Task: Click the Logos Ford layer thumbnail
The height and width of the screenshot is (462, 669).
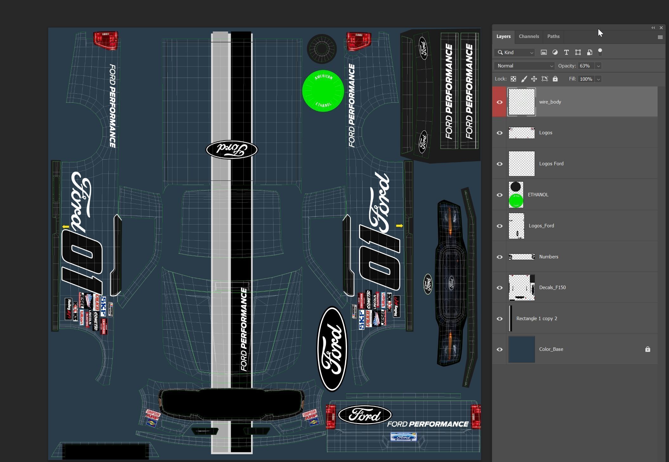Action: point(522,164)
